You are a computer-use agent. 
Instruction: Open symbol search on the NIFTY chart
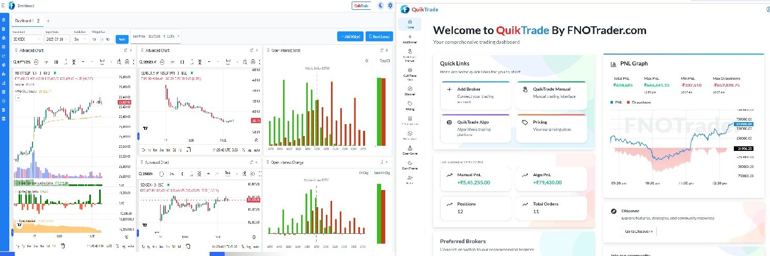pos(22,62)
